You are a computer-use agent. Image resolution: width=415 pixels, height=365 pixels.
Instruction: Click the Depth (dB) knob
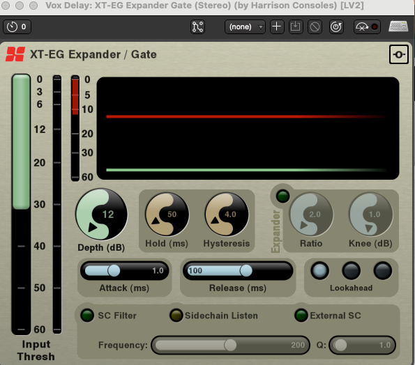pyautogui.click(x=101, y=215)
